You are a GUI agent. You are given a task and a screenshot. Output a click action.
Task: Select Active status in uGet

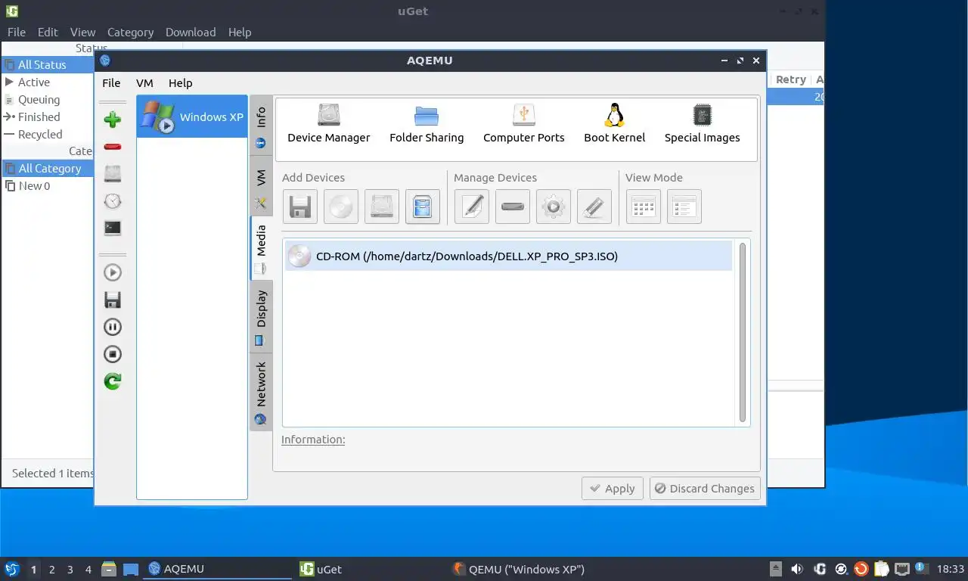(x=48, y=82)
